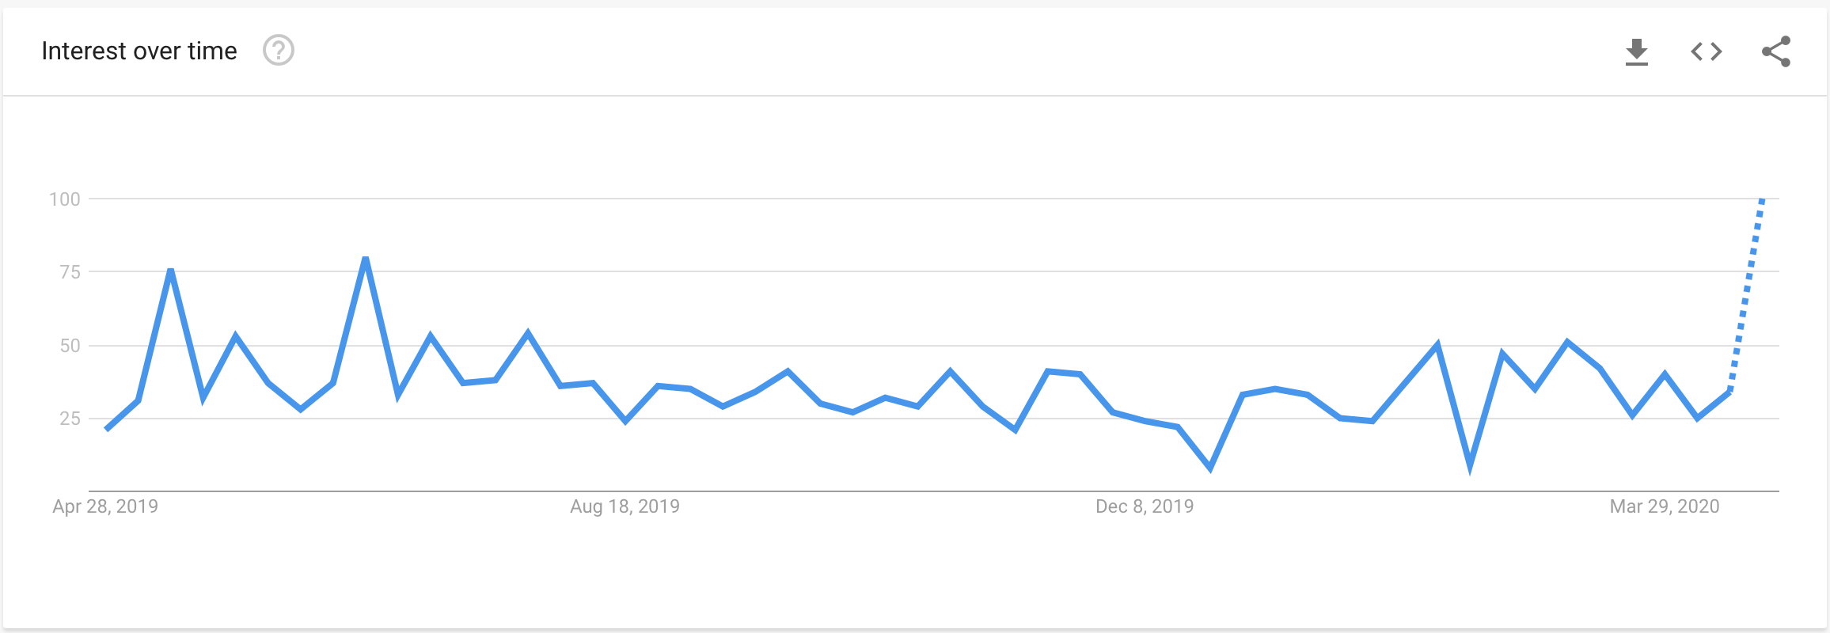Viewport: 1830px width, 633px height.
Task: Click the point where the solid line turns dotted
Action: 1729,391
